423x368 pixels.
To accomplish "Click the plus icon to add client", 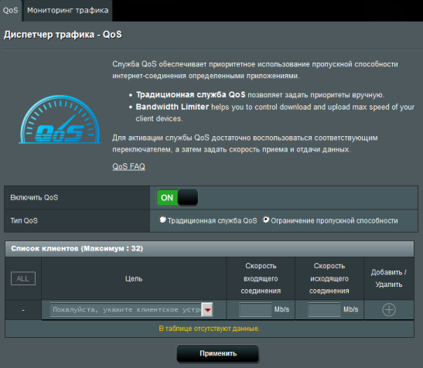I will click(x=389, y=309).
